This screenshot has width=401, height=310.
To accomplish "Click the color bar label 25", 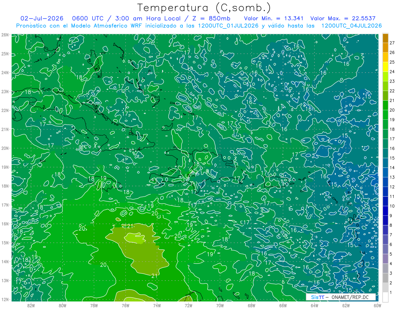I will pos(392,62).
